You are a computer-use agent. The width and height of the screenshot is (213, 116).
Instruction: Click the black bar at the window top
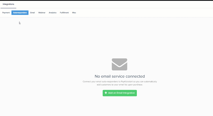point(106,1)
